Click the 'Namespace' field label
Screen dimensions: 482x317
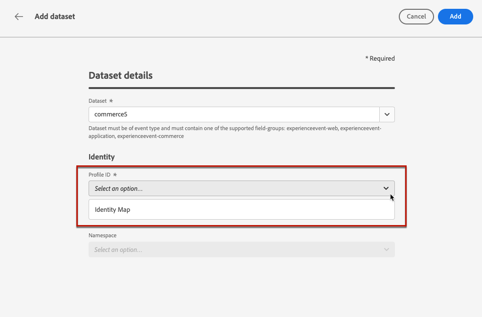coord(102,235)
